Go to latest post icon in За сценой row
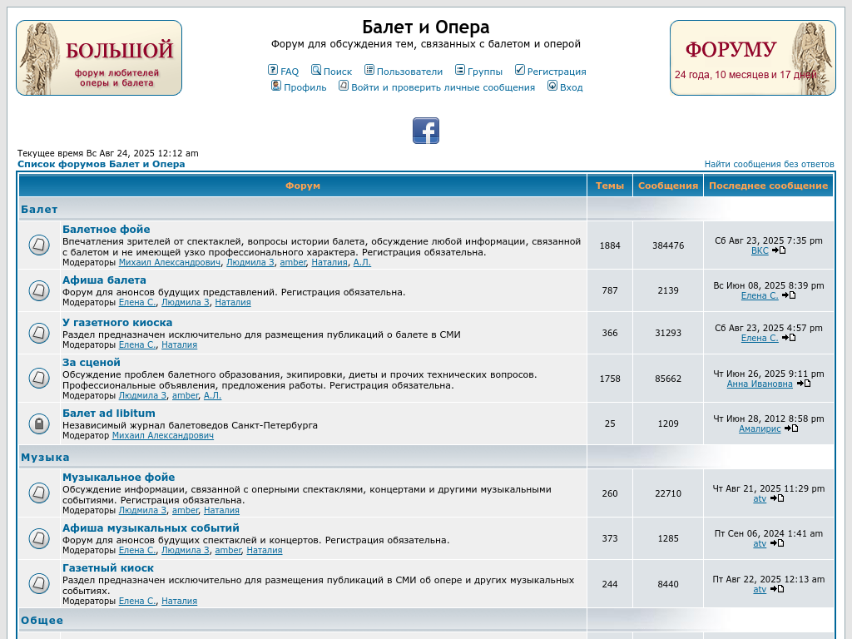The image size is (852, 639). [x=804, y=384]
